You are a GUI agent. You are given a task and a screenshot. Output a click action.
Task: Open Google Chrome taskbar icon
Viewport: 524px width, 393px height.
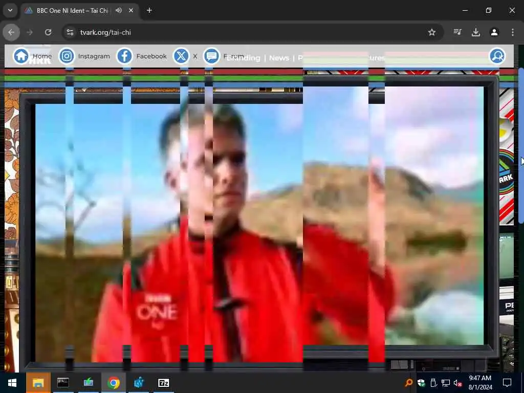click(114, 383)
